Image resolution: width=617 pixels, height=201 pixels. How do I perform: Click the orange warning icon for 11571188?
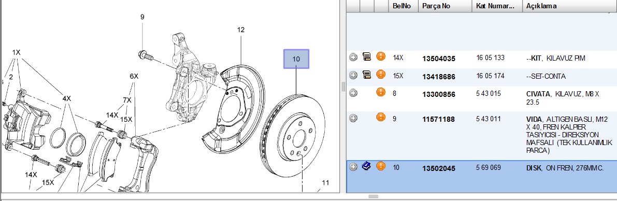pyautogui.click(x=381, y=117)
